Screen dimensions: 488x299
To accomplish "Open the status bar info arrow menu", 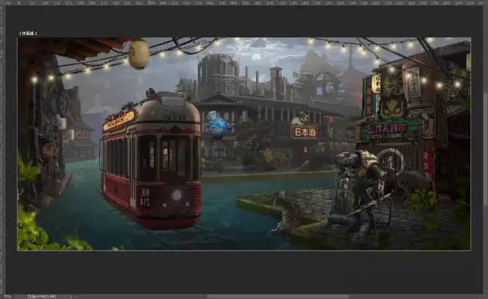I will pyautogui.click(x=71, y=297).
